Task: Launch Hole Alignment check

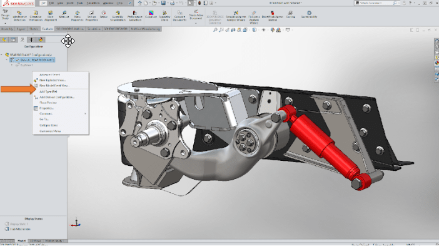Action: tap(51, 16)
